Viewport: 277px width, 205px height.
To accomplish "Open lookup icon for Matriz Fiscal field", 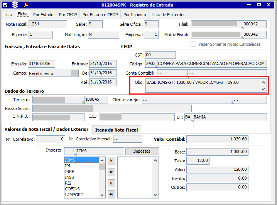I will (242, 37).
